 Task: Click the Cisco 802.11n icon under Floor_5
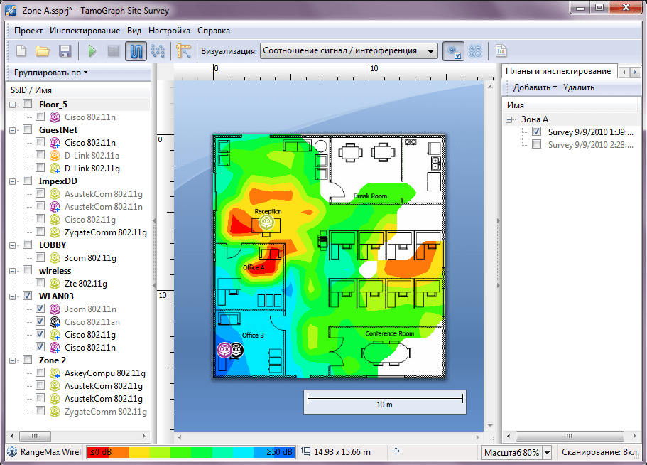click(55, 117)
